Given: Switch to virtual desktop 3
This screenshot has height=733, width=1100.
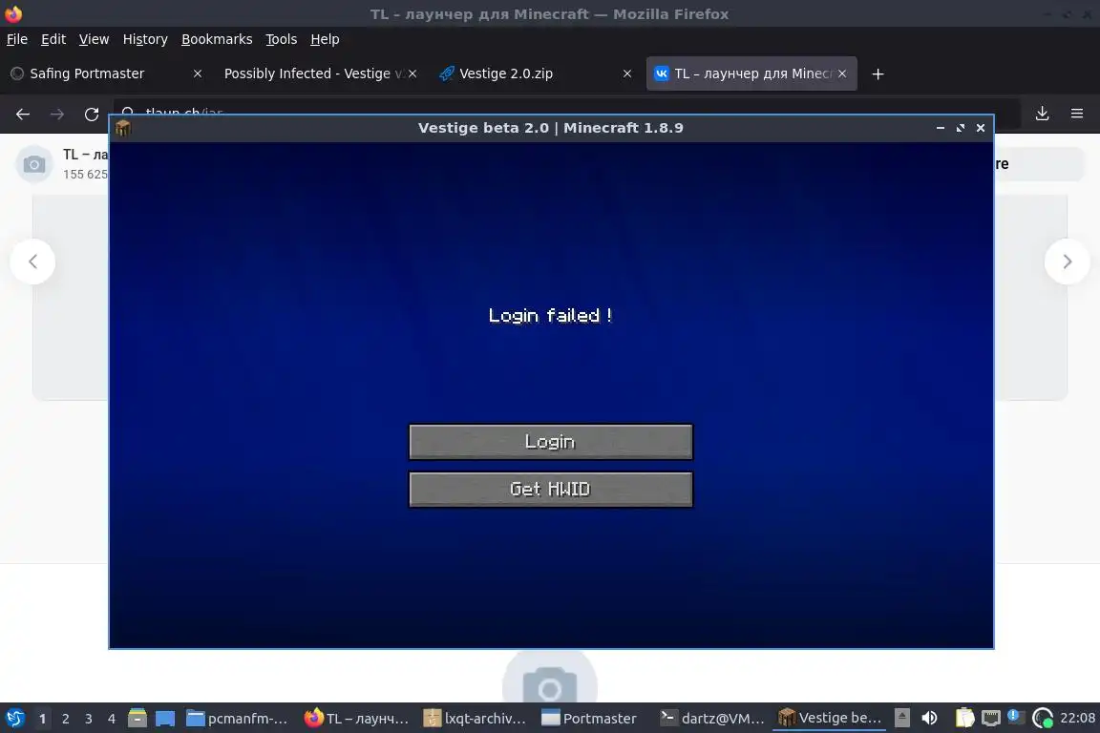Looking at the screenshot, I should coord(89,719).
